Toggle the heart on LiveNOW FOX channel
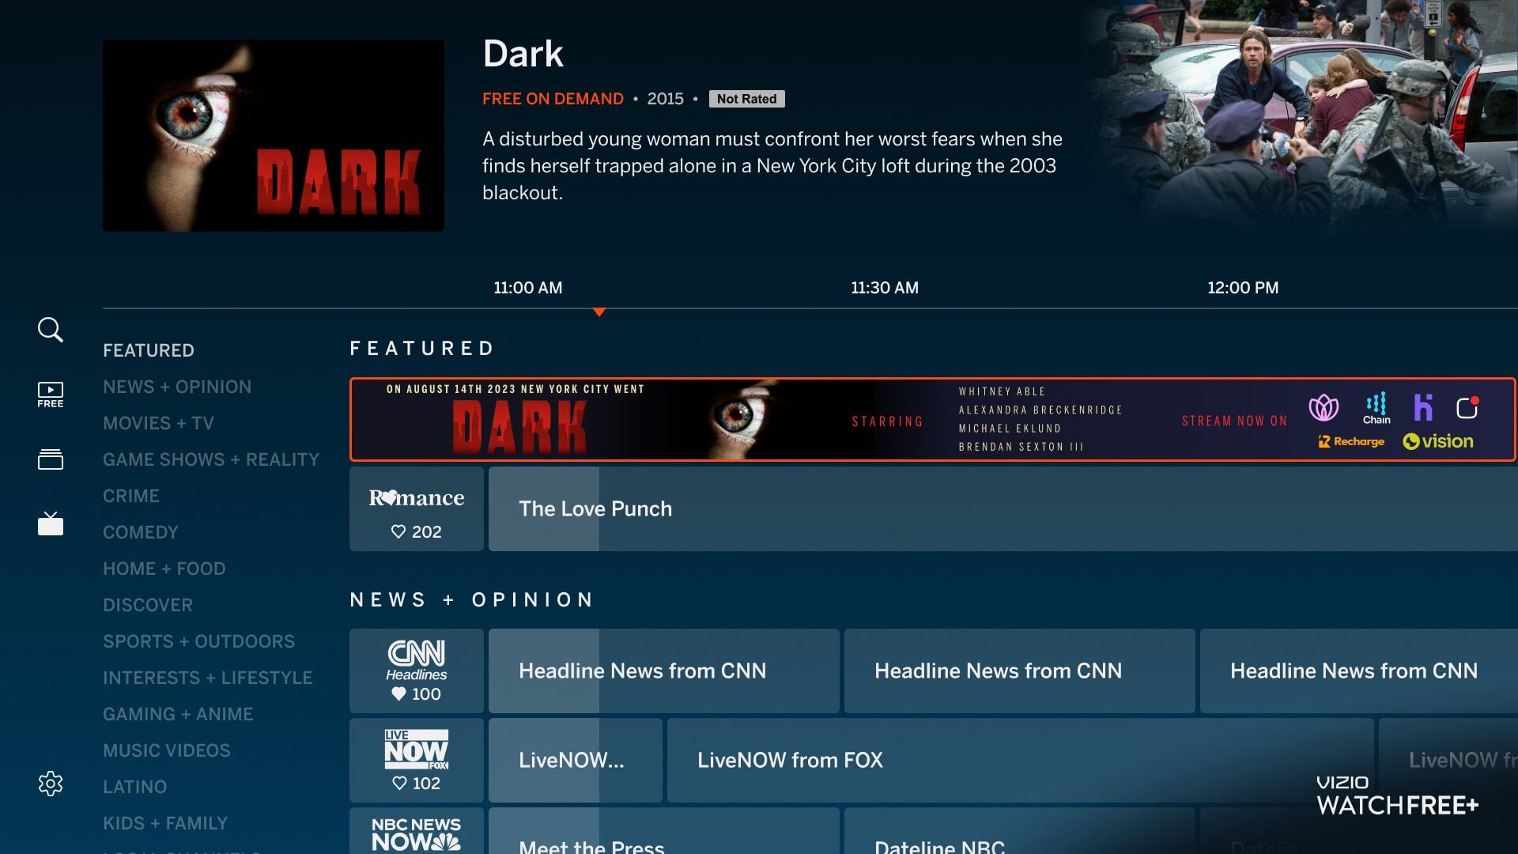Viewport: 1518px width, 854px height. pos(398,784)
